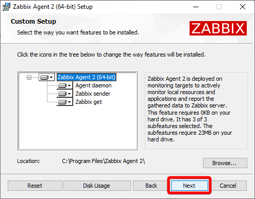Click the ZABBIX logo banner
255x199 pixels.
(x=218, y=28)
